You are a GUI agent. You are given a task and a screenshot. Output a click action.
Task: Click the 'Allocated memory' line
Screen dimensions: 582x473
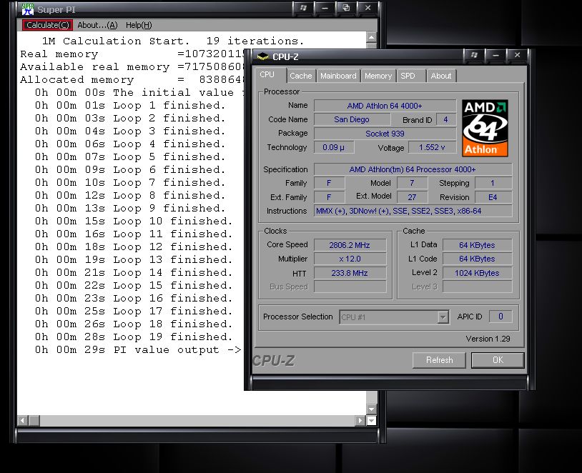[x=132, y=80]
